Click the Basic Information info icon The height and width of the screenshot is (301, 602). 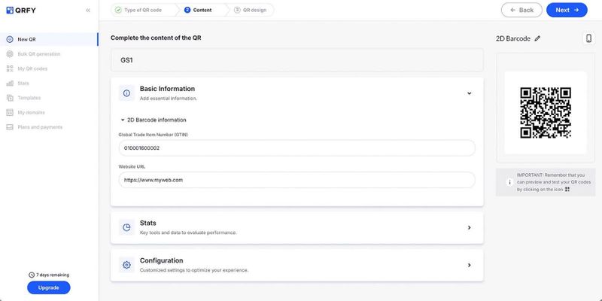[126, 93]
